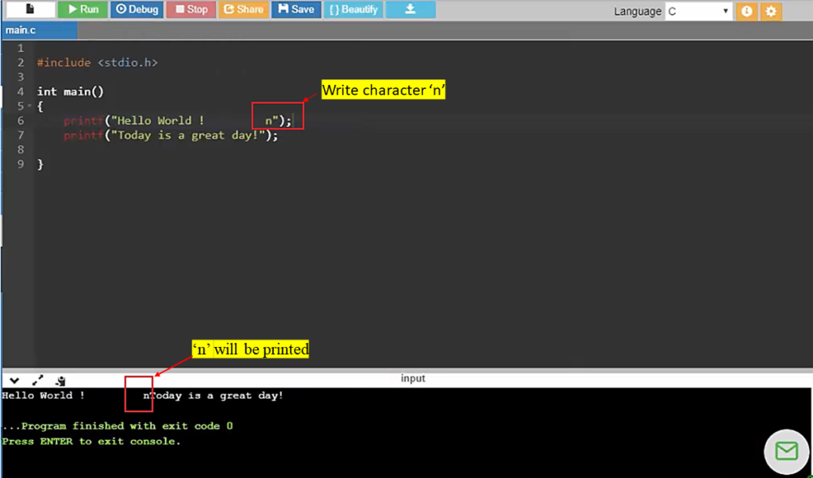The image size is (813, 478).
Task: Click the new file icon
Action: (30, 10)
